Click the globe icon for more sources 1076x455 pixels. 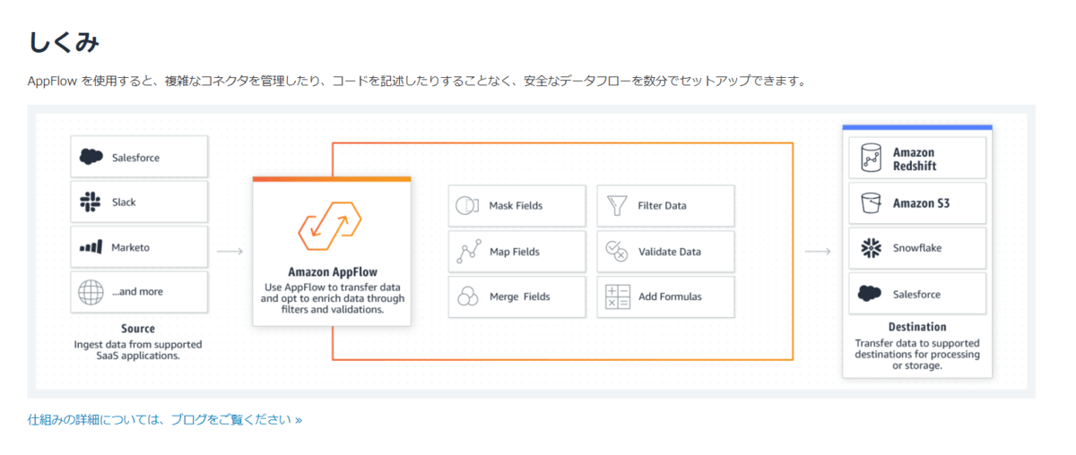click(91, 292)
